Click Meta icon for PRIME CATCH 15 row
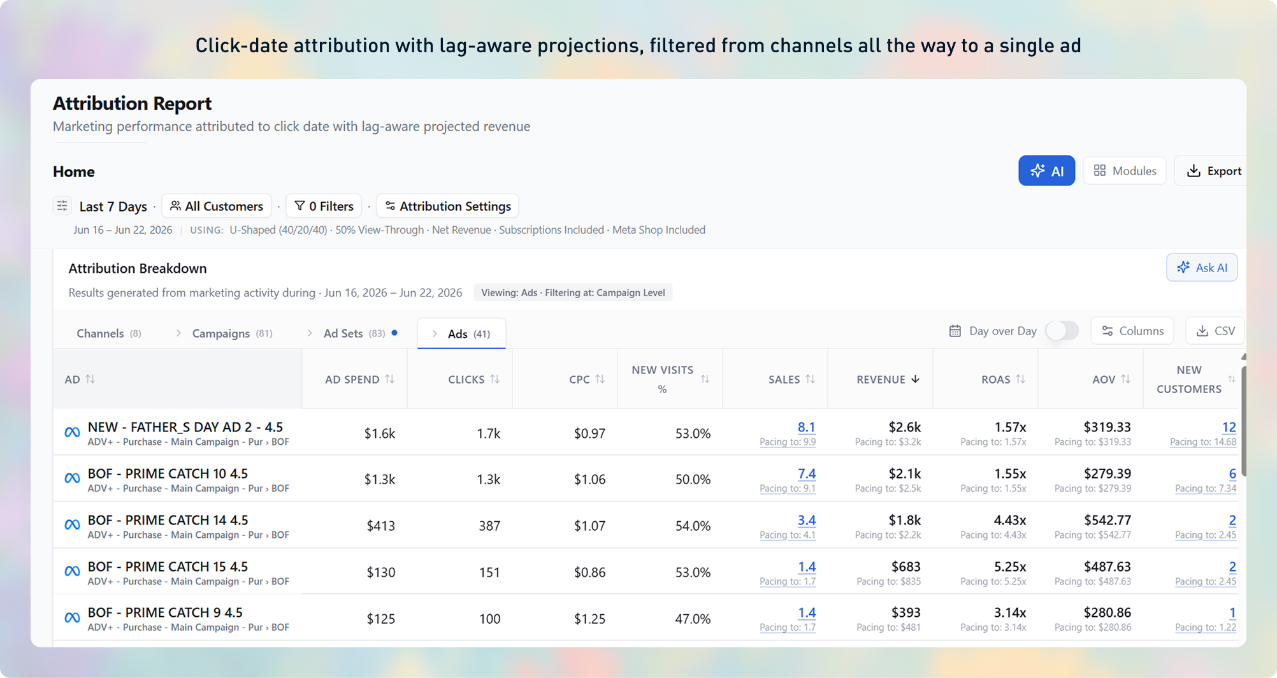The image size is (1277, 678). click(x=72, y=572)
